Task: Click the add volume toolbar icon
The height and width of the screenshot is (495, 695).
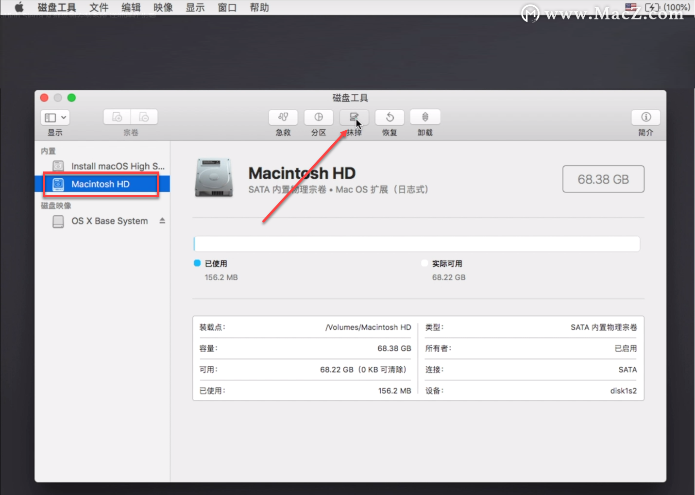Action: (117, 117)
